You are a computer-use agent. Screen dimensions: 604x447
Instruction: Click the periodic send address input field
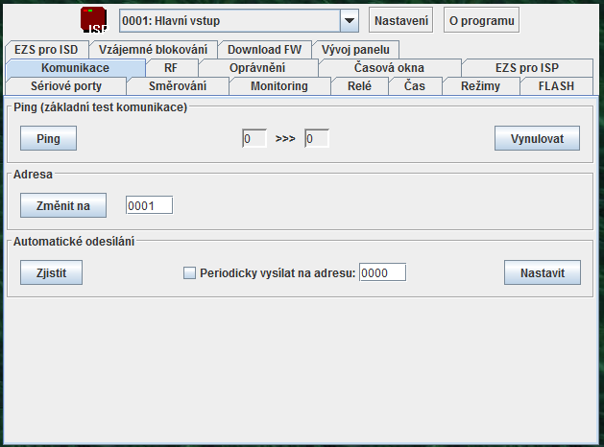(x=382, y=273)
